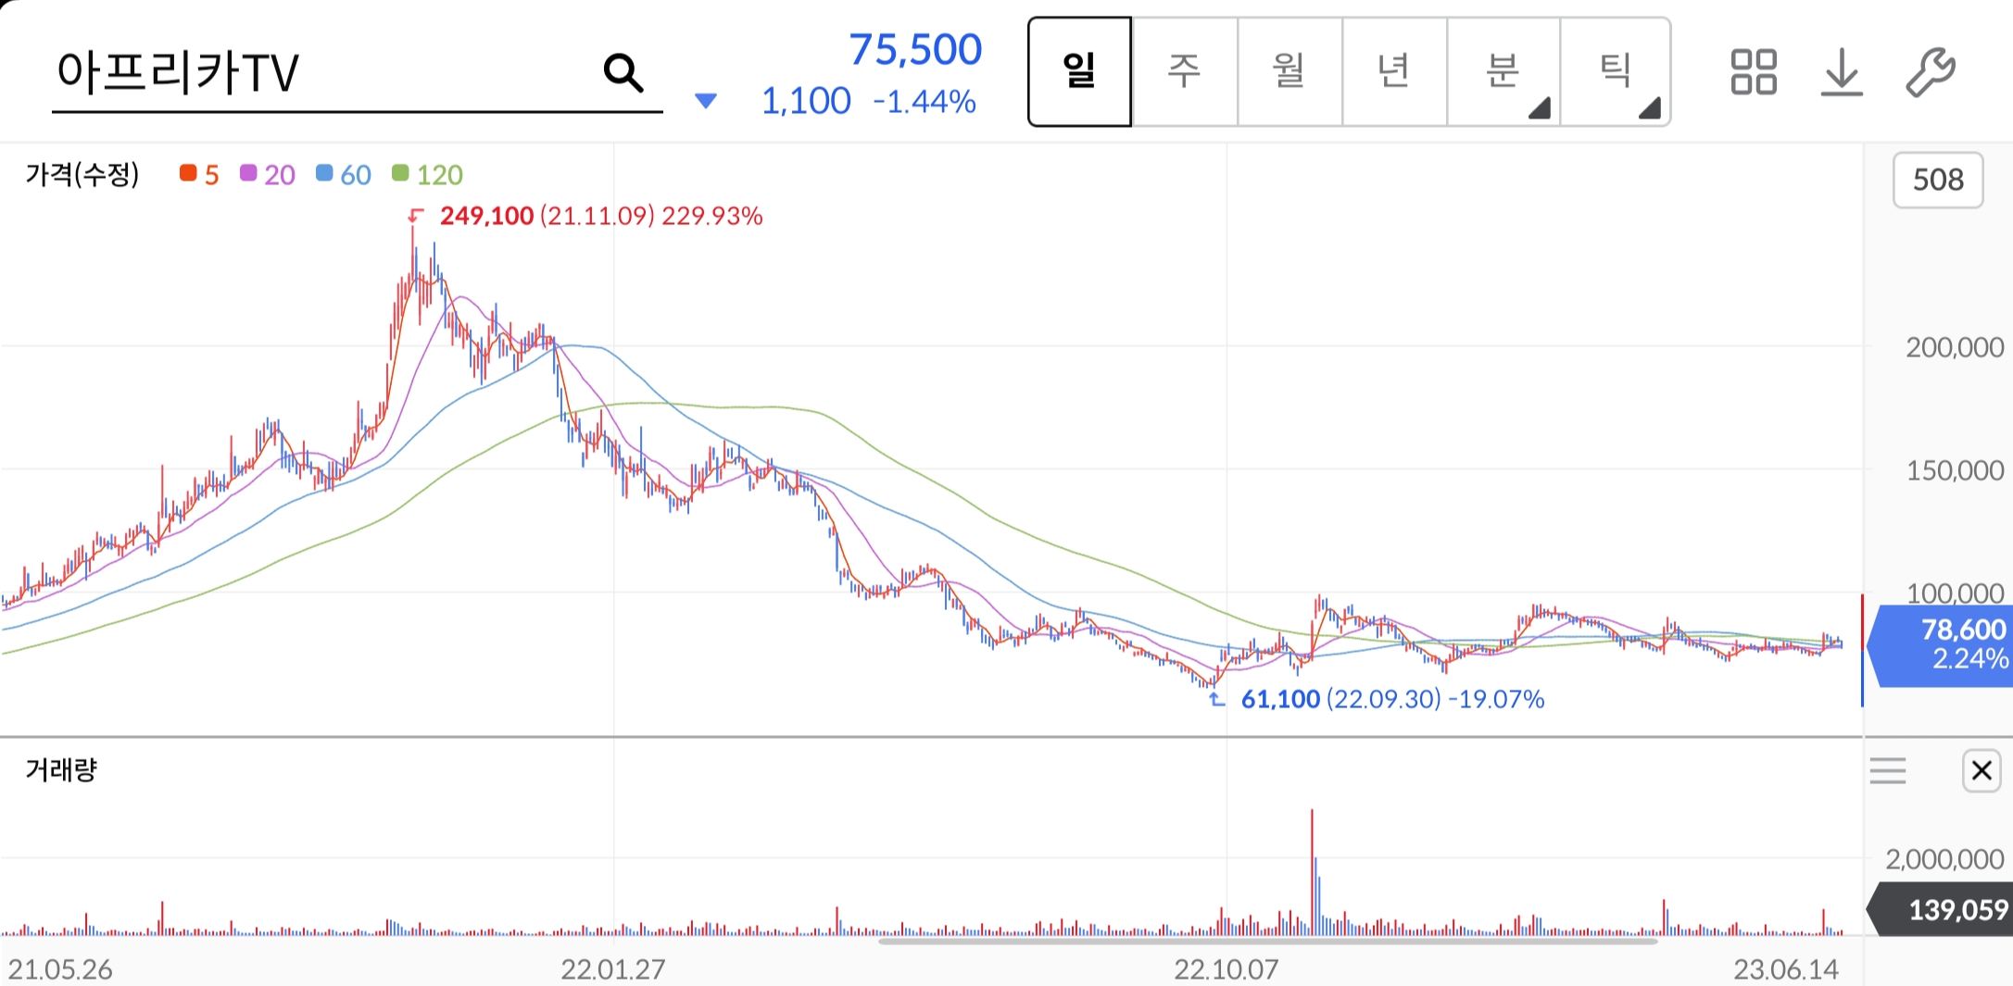Click the -1.44% change percentage

point(925,102)
